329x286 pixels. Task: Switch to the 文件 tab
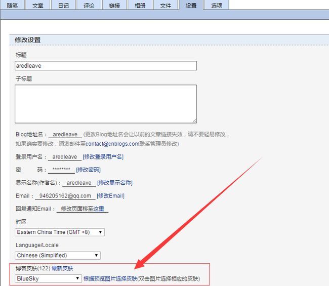click(166, 5)
